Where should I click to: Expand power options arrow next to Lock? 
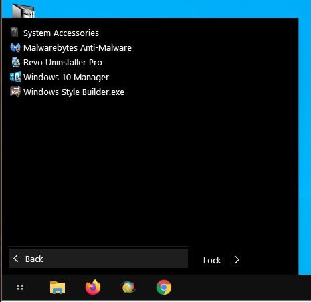237,260
